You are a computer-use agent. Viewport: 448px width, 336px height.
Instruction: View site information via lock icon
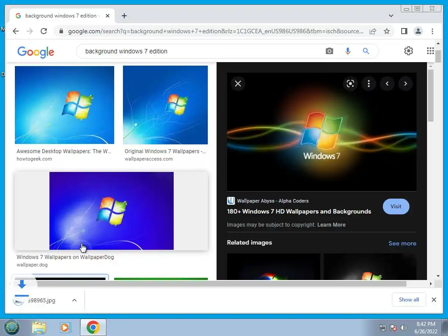(61, 31)
